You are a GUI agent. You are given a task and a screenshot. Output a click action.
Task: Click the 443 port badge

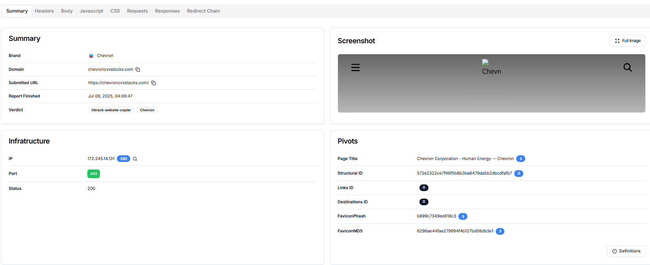(94, 174)
